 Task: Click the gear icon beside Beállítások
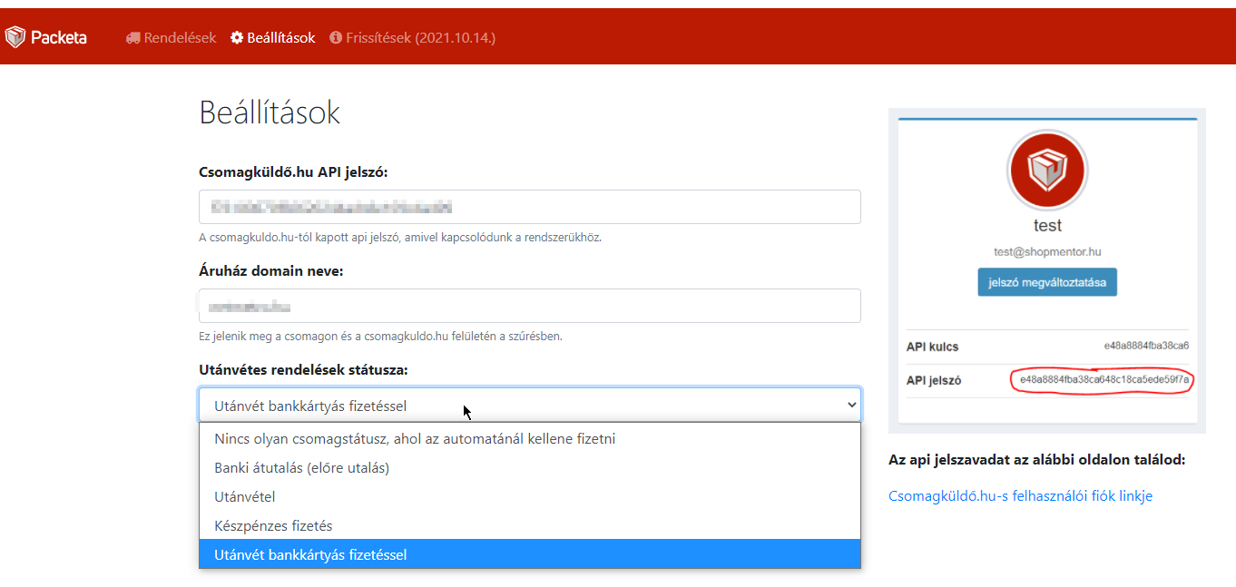[x=237, y=38]
